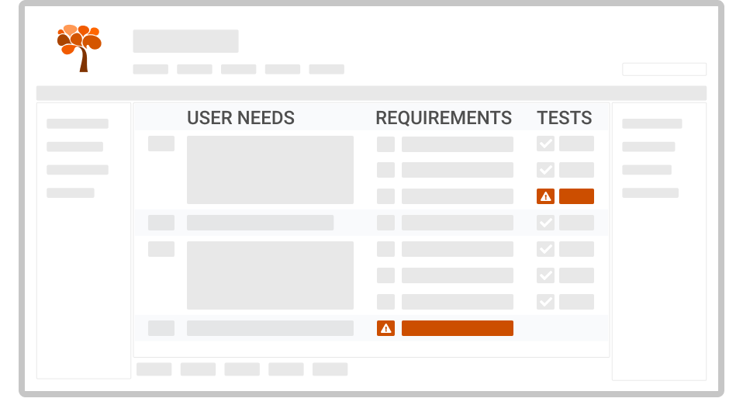
Task: Select the orange failed test bar
Action: [x=576, y=196]
